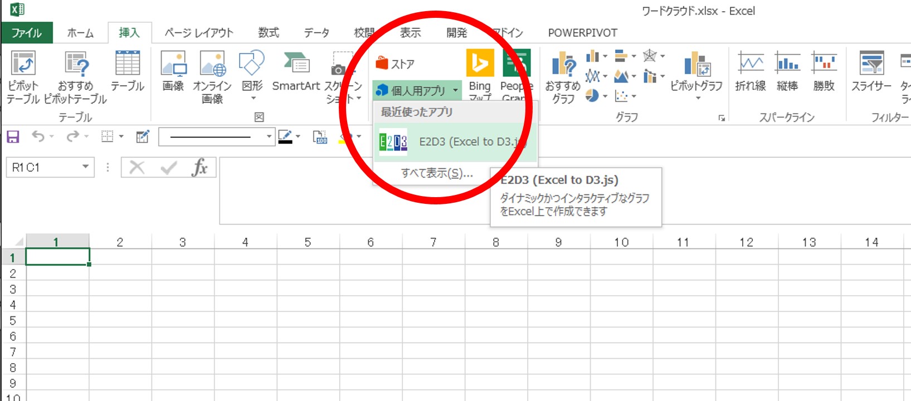Open the グラフ group dialog launcher
This screenshot has width=911, height=401.
click(x=722, y=118)
